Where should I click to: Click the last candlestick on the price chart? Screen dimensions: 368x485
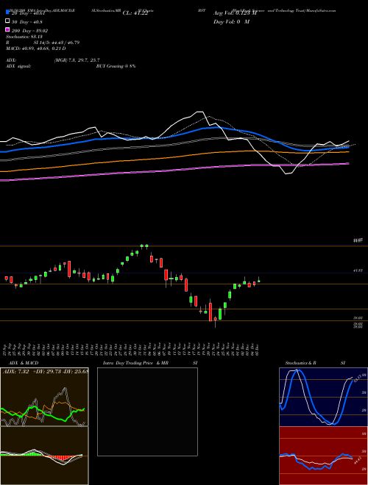point(258,280)
